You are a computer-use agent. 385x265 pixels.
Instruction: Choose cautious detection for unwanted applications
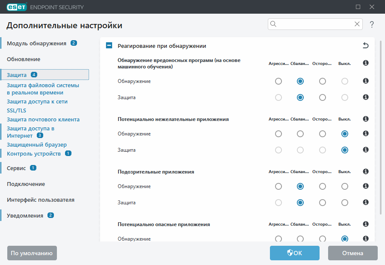(x=322, y=133)
